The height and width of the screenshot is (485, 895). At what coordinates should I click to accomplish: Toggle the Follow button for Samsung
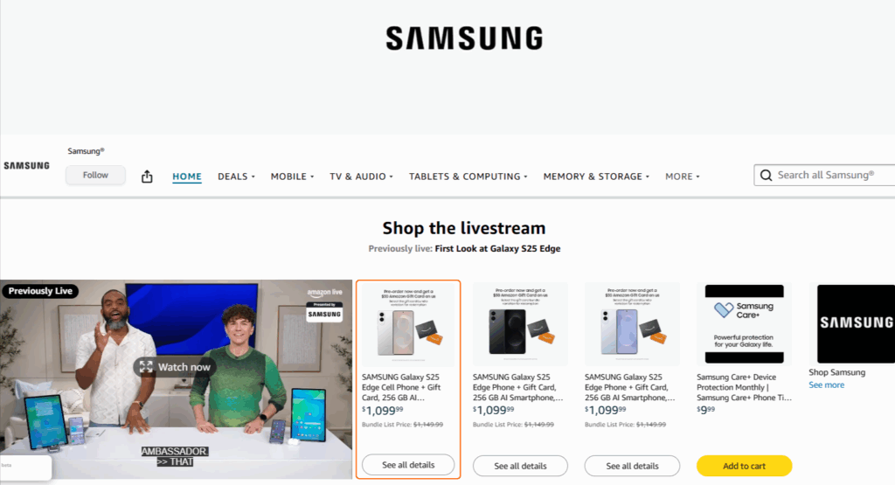click(95, 175)
